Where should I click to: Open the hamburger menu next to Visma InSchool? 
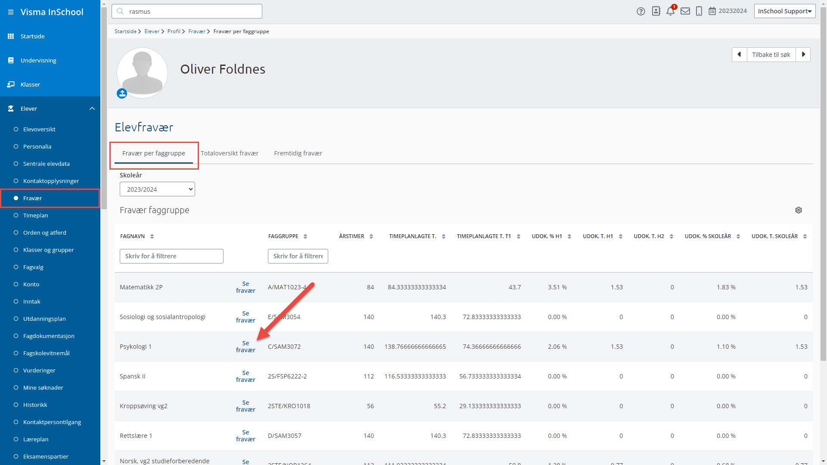11,12
